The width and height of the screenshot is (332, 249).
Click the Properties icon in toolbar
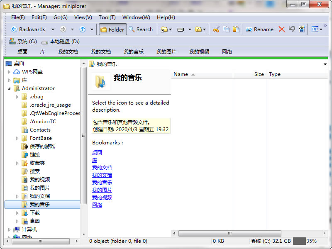[x=301, y=29]
